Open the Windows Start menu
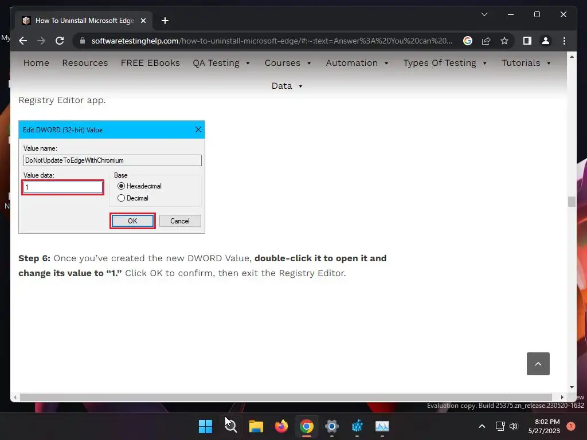 (x=205, y=426)
